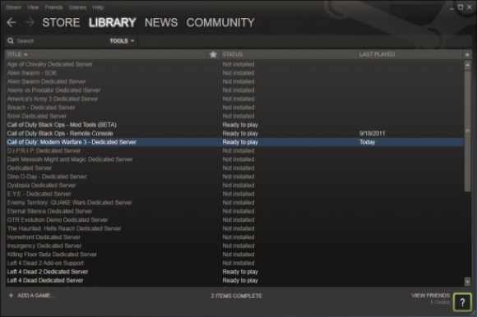The height and width of the screenshot is (317, 477).
Task: Add a column with the plus header icon
Action: click(467, 55)
